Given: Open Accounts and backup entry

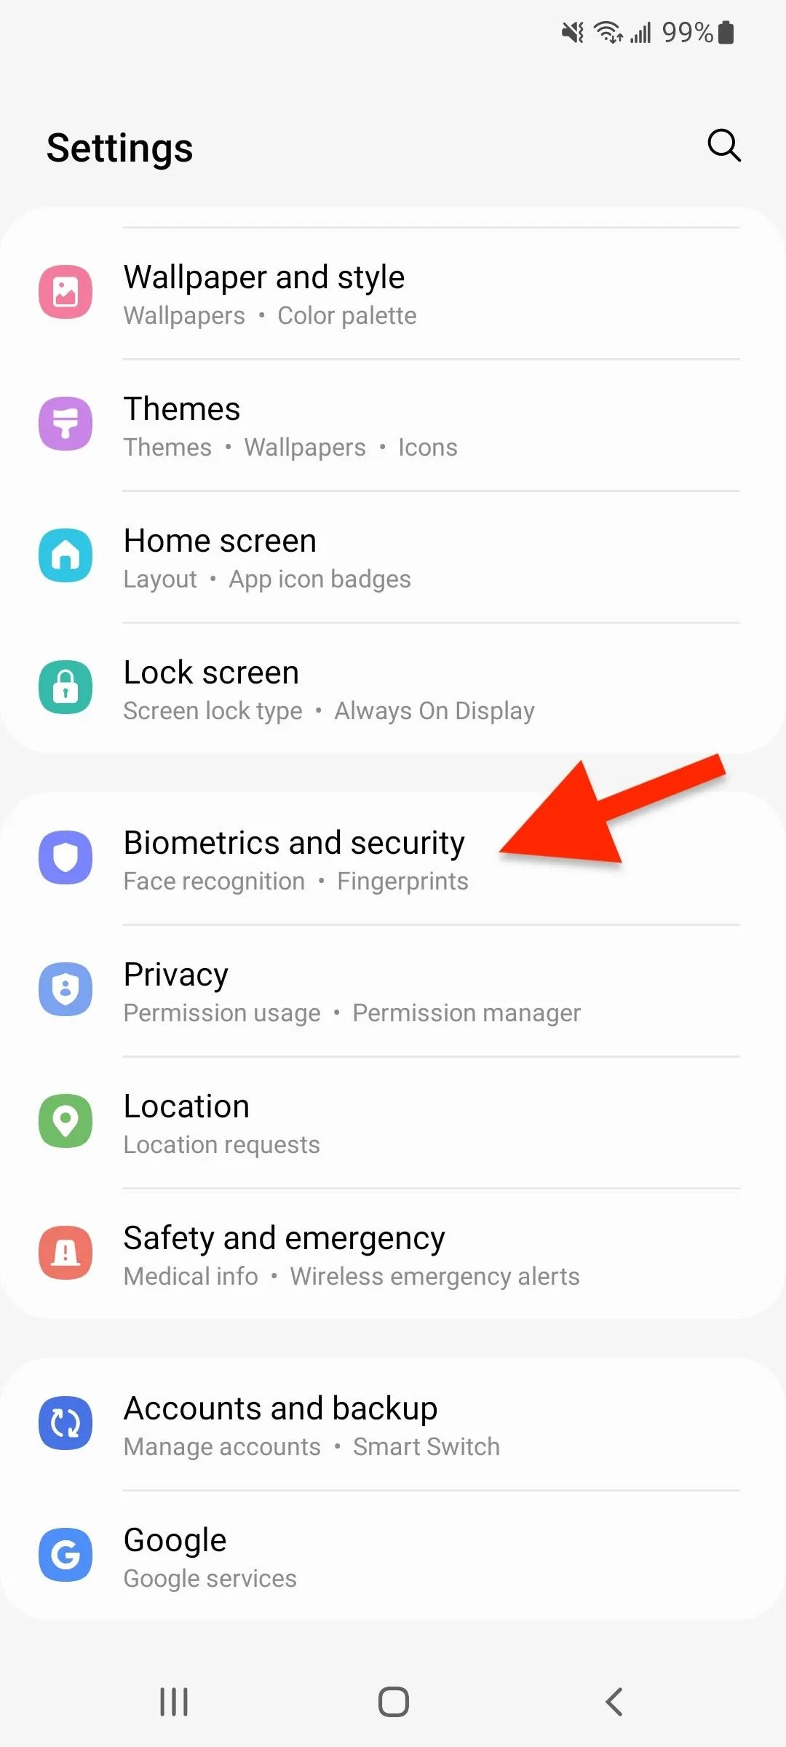Looking at the screenshot, I should (393, 1425).
